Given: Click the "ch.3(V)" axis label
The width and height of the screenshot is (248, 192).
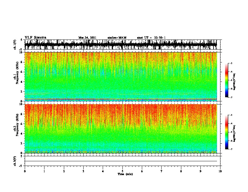Looking at the screenshot, I should [x=15, y=161].
